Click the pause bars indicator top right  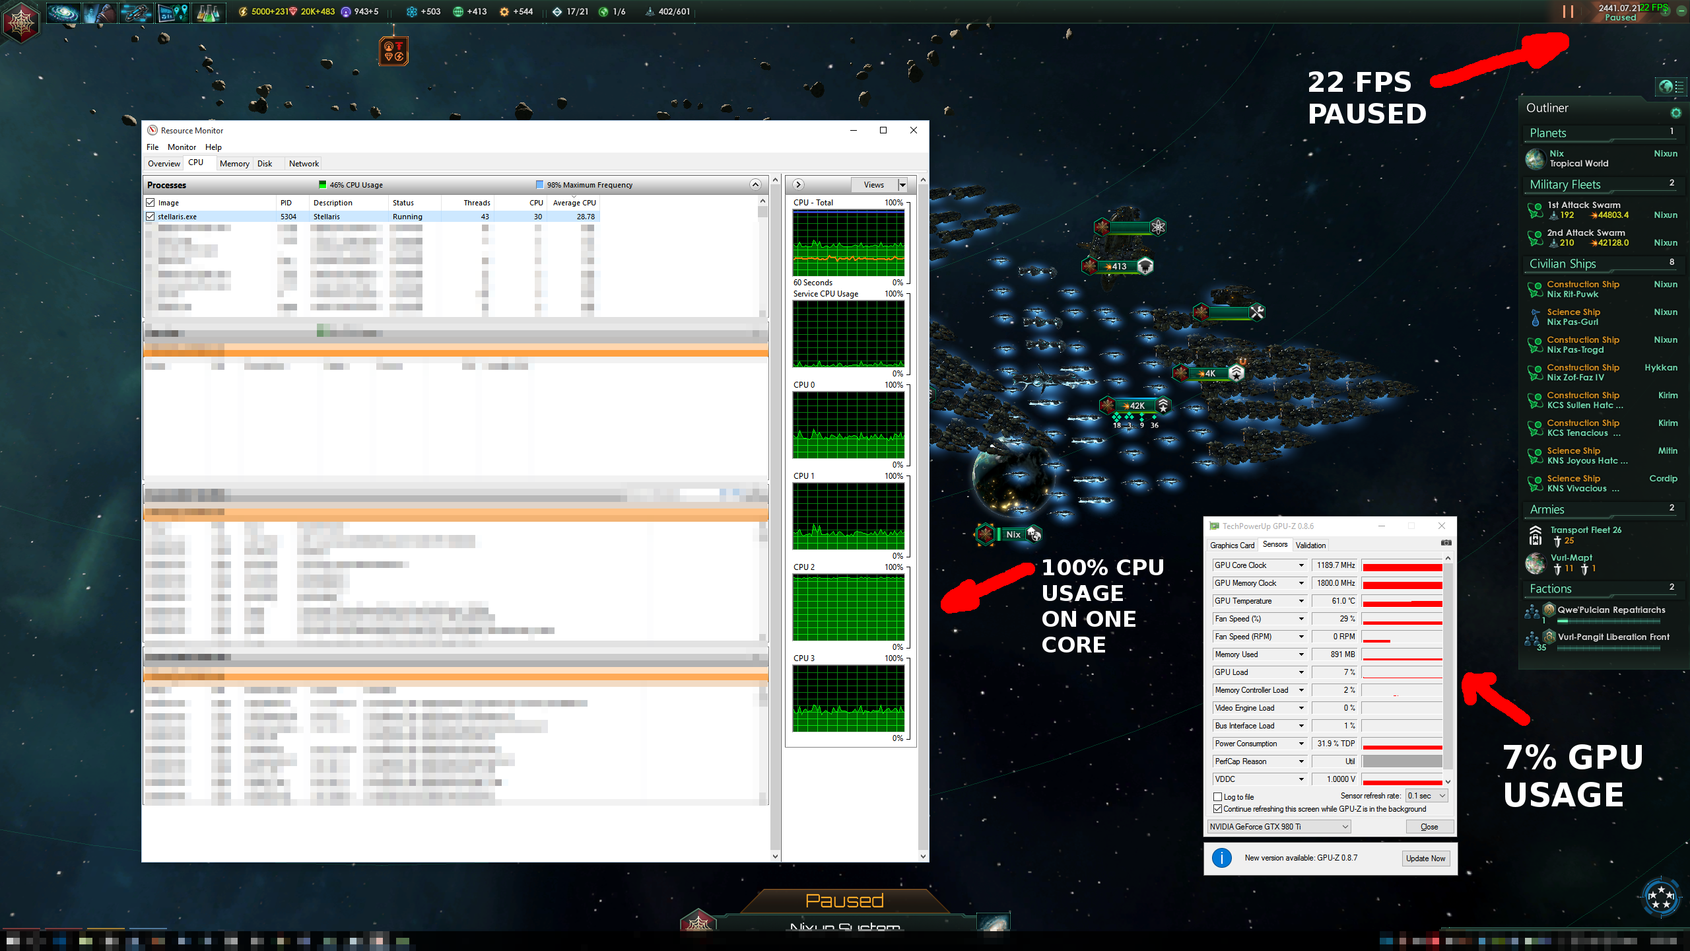1567,11
